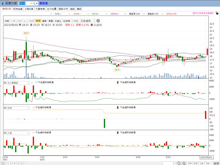
Task: Set chart range to 6月
Action: (x=196, y=163)
